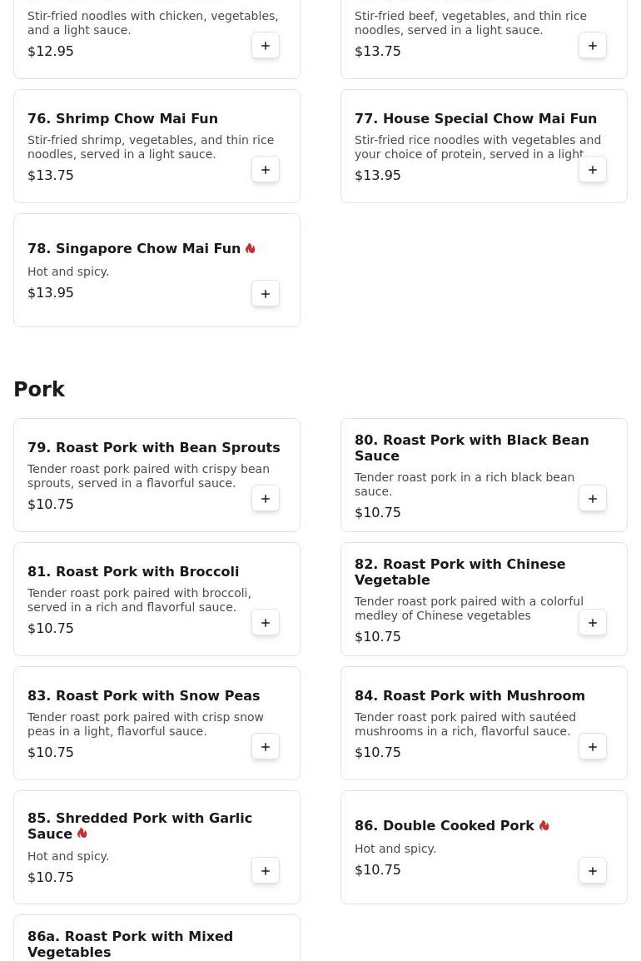Screen dimensions: 641x961
Task: Open the 77. House Special Chow Mai Fun title
Action: tap(475, 118)
